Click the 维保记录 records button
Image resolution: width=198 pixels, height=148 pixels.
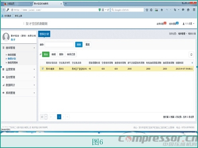(71, 54)
